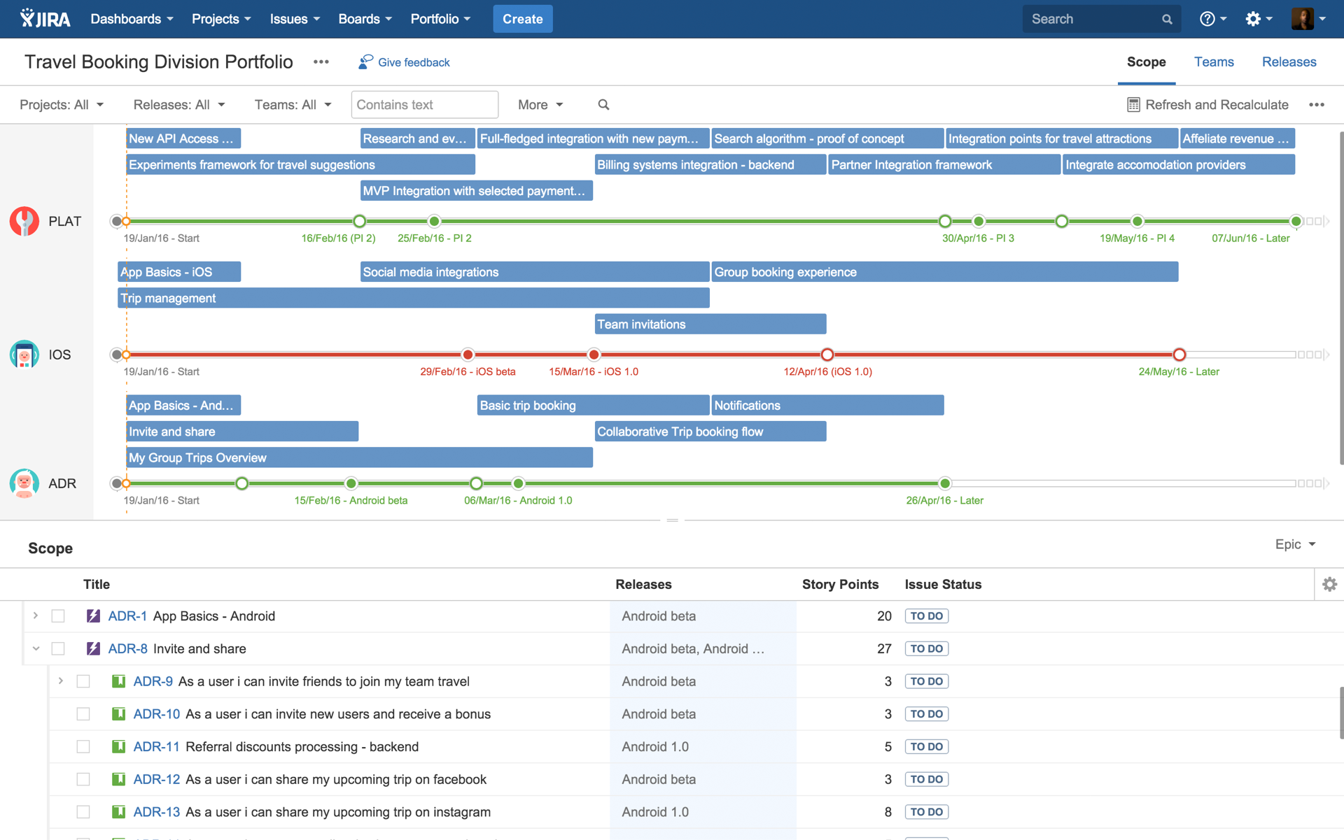Open the Releases: All filter dropdown
This screenshot has height=840, width=1344.
coord(179,105)
